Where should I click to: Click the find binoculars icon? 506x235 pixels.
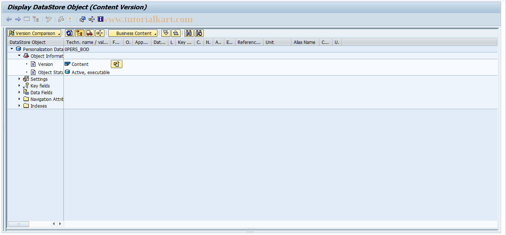[x=189, y=33]
